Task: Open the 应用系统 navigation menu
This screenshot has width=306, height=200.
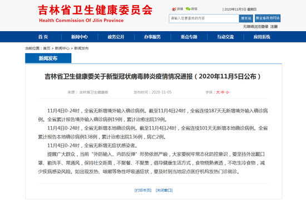Action: pos(262,37)
